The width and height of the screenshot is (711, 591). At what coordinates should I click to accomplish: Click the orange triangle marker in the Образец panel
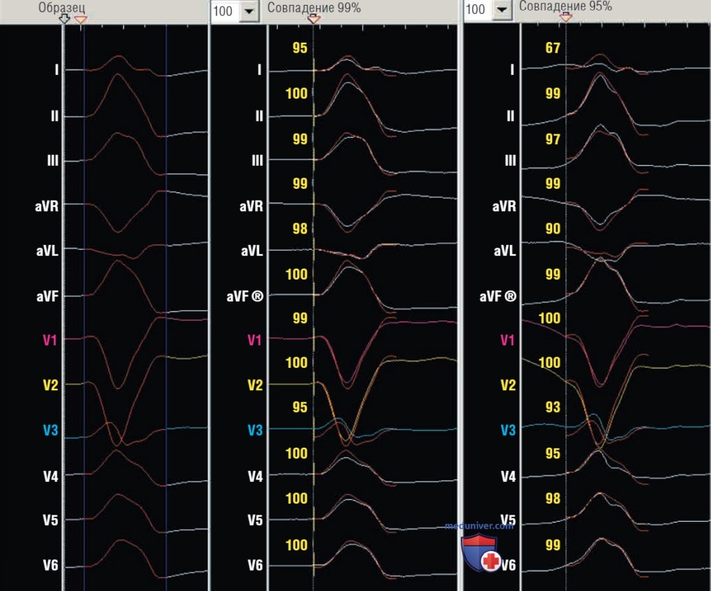click(x=80, y=20)
